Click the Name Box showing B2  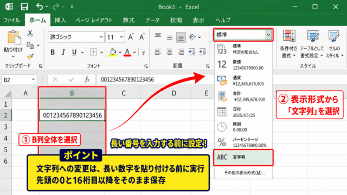coord(19,80)
